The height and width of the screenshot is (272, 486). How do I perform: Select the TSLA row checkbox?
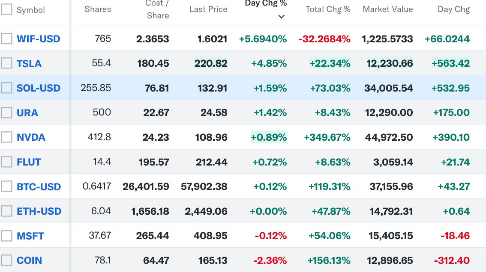point(6,63)
